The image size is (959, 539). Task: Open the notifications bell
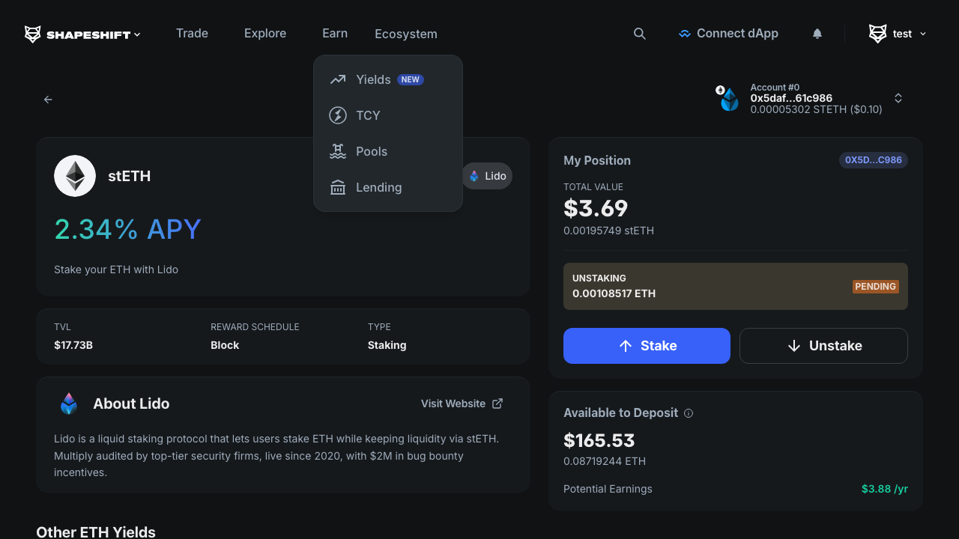click(x=817, y=34)
